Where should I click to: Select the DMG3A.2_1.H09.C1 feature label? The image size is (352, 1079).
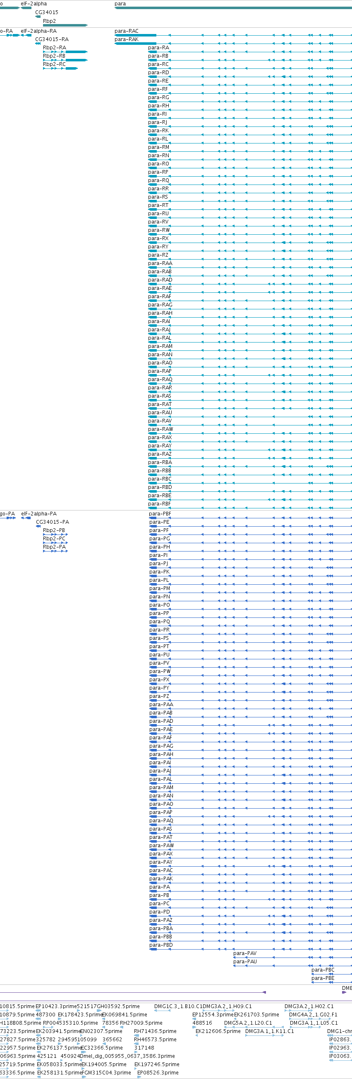(x=227, y=1006)
